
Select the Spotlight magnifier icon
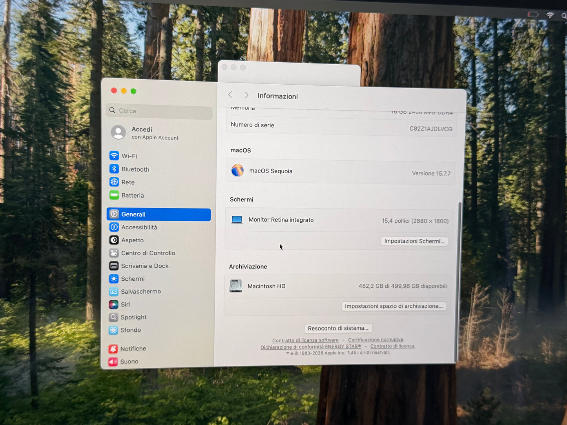click(113, 317)
